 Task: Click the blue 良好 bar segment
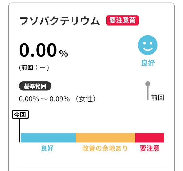[48, 137]
